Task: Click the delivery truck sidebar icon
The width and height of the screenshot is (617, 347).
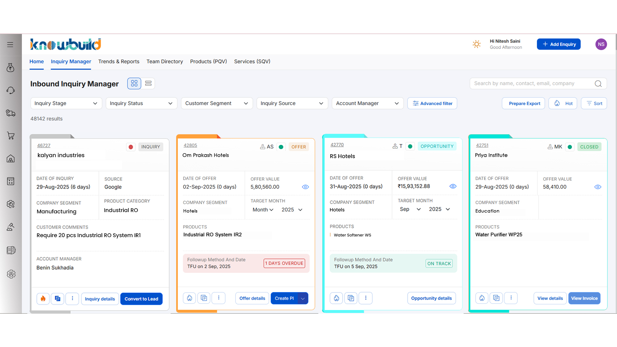Action: tap(11, 113)
